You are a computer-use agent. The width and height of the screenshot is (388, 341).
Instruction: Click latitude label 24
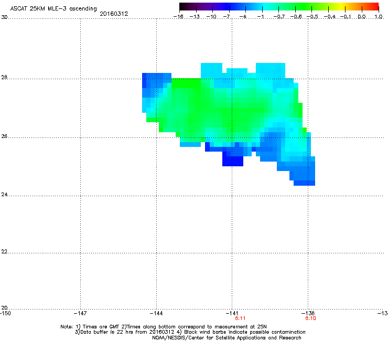click(x=4, y=195)
